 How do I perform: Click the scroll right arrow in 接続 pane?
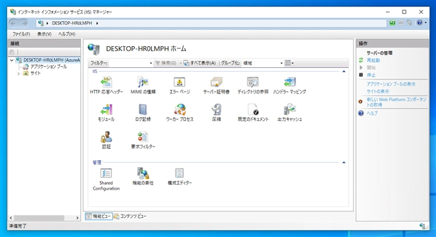point(78,218)
